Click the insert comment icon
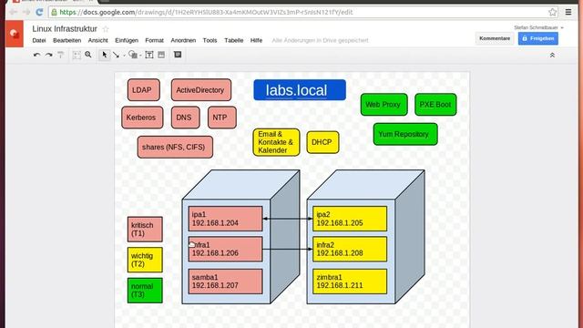This screenshot has width=583, height=328. pos(178,55)
